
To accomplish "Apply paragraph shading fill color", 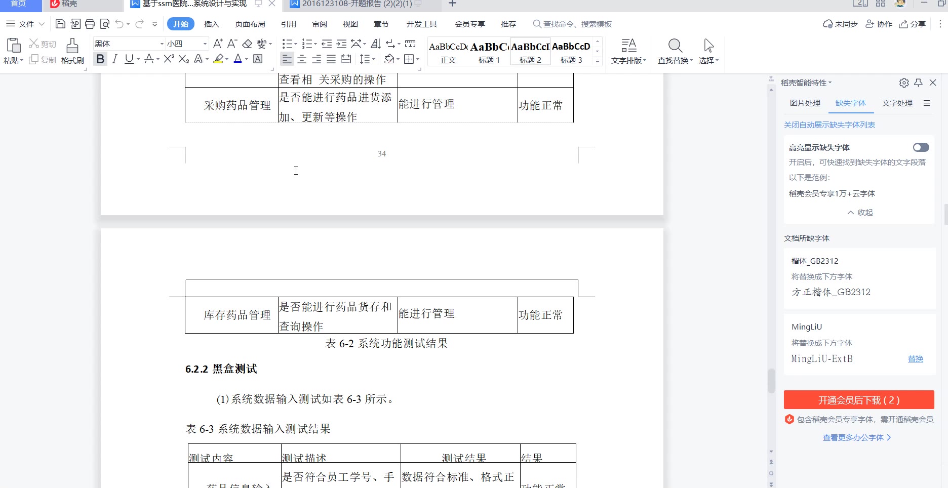I will coord(389,59).
